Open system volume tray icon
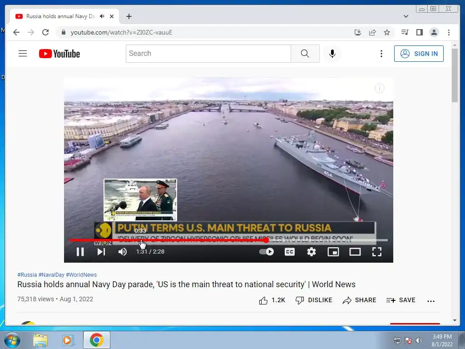 coord(419,340)
